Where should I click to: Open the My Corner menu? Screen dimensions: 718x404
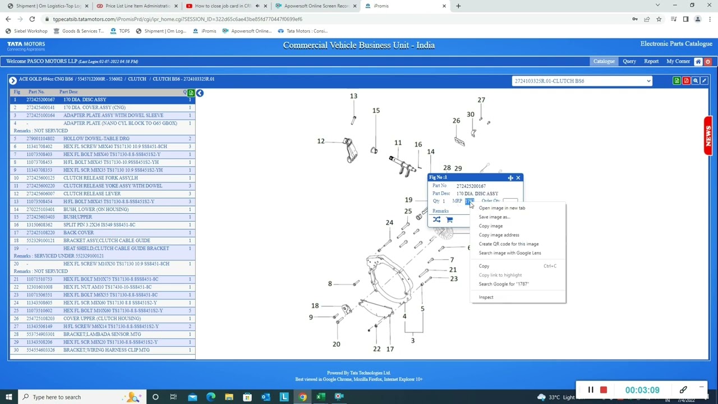coord(678,61)
